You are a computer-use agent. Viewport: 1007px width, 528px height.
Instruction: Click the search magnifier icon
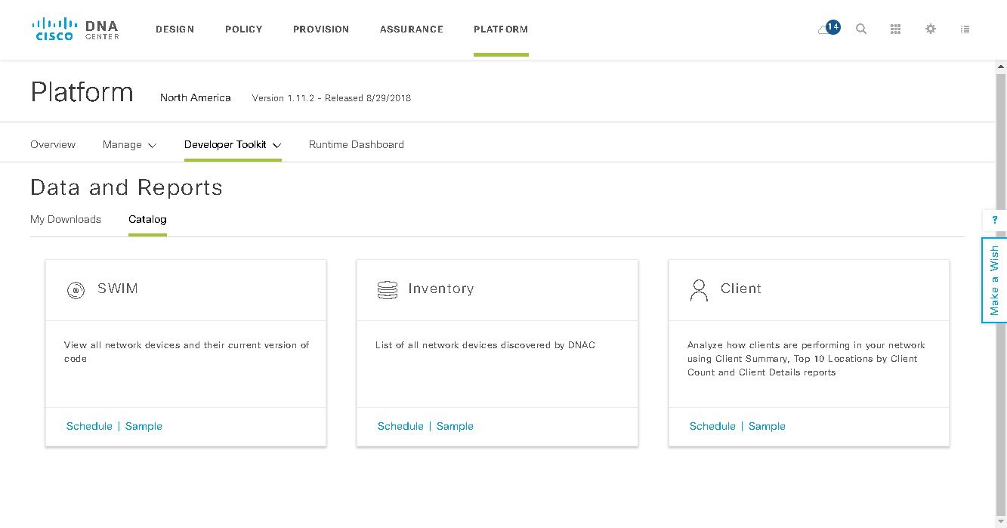pos(861,29)
